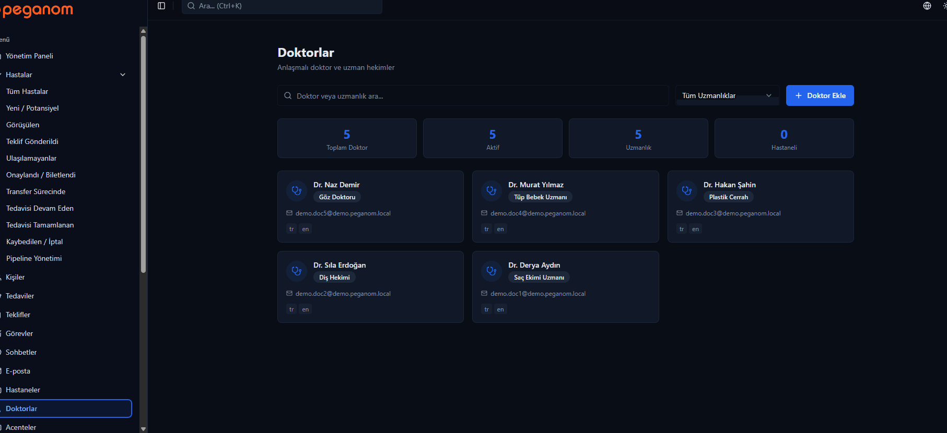Click Dr. Murat Yılmaz's stethoscope icon
947x433 pixels.
492,191
